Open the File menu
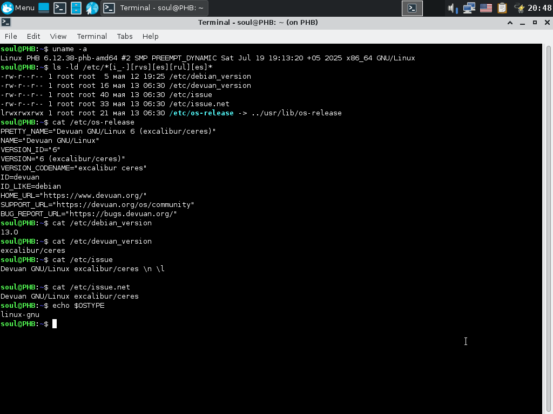This screenshot has width=553, height=414. pyautogui.click(x=11, y=37)
